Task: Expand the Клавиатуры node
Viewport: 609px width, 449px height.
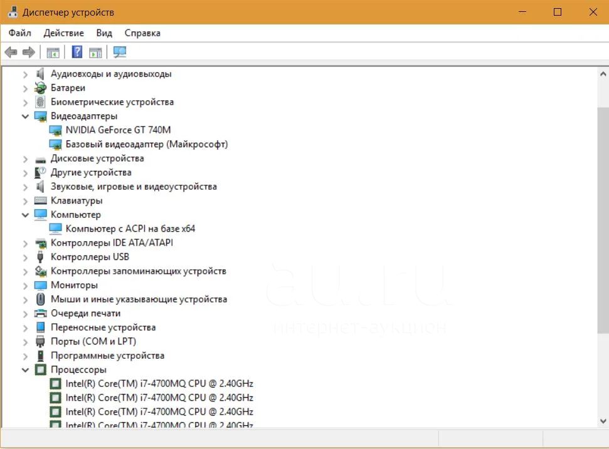Action: (x=25, y=201)
